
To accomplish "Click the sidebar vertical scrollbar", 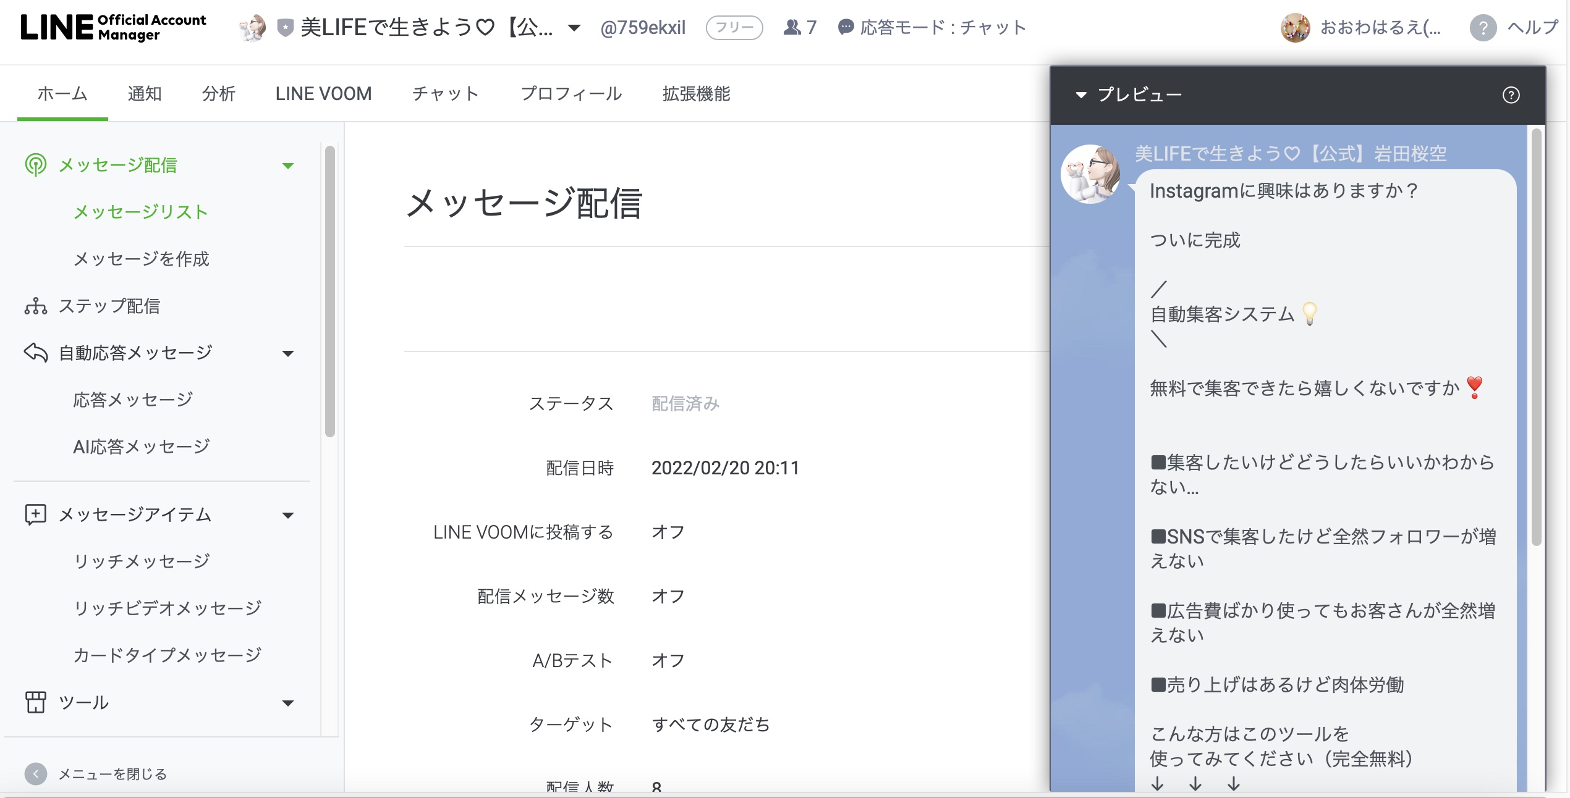I will (330, 292).
